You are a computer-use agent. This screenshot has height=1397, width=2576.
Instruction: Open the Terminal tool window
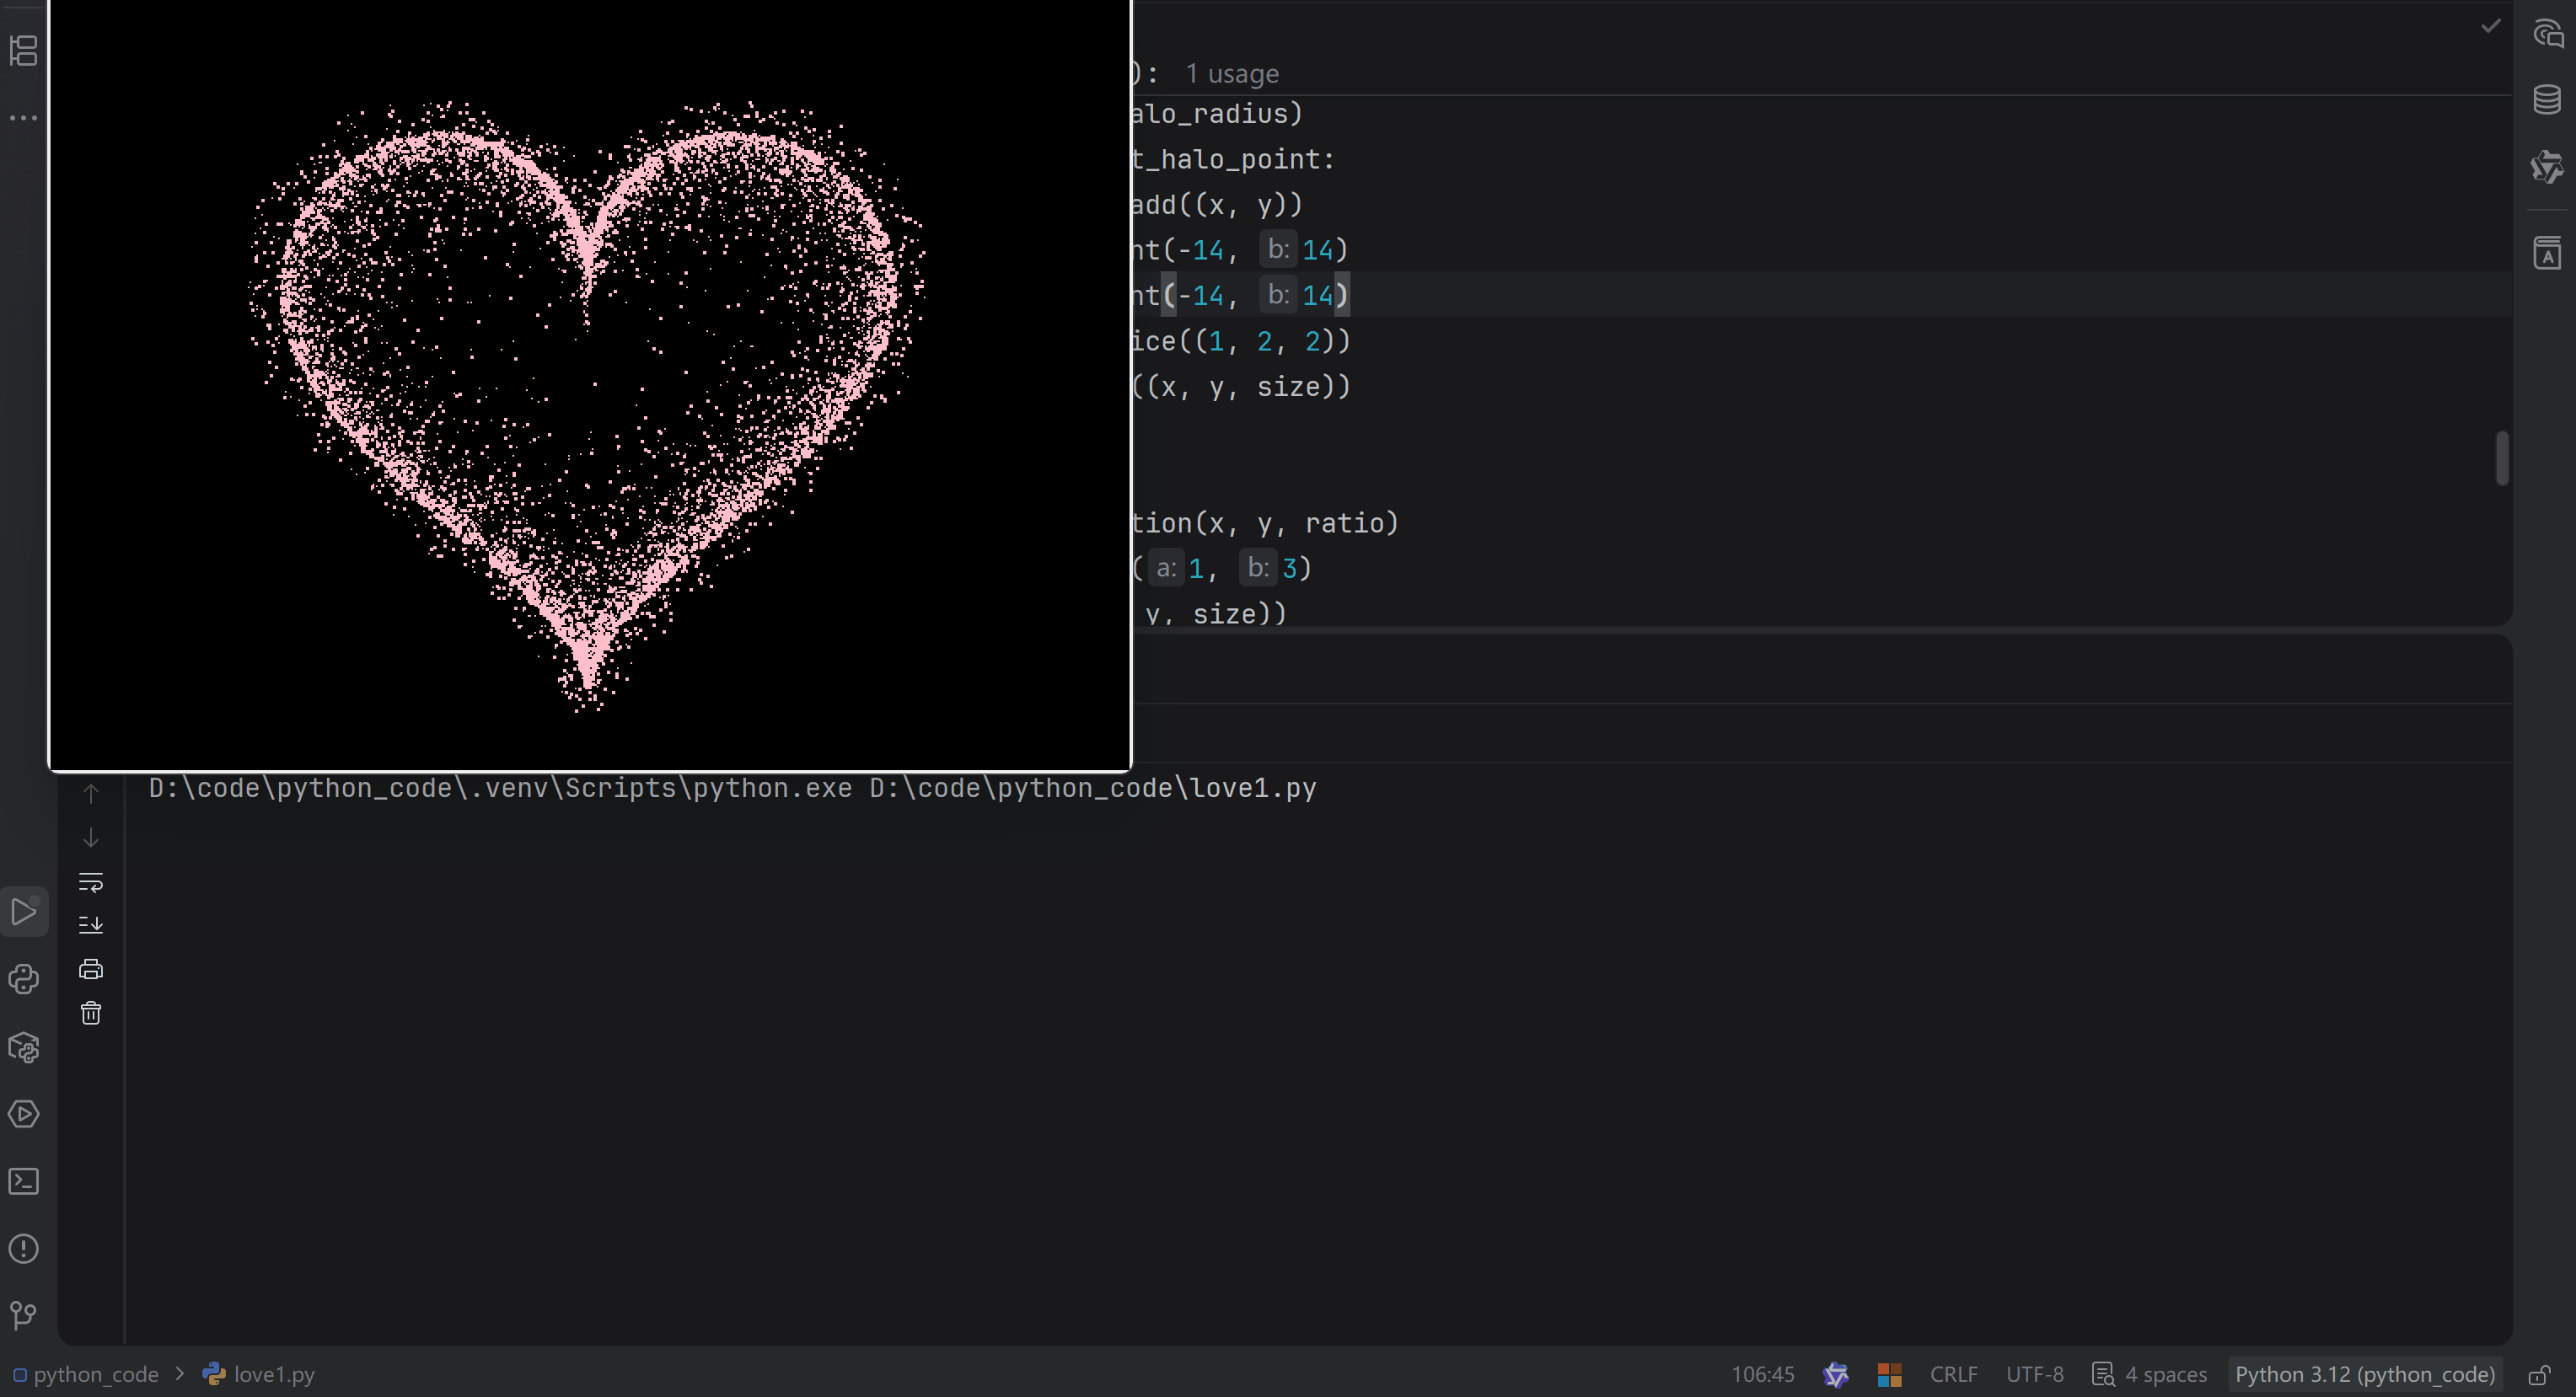pyautogui.click(x=24, y=1182)
